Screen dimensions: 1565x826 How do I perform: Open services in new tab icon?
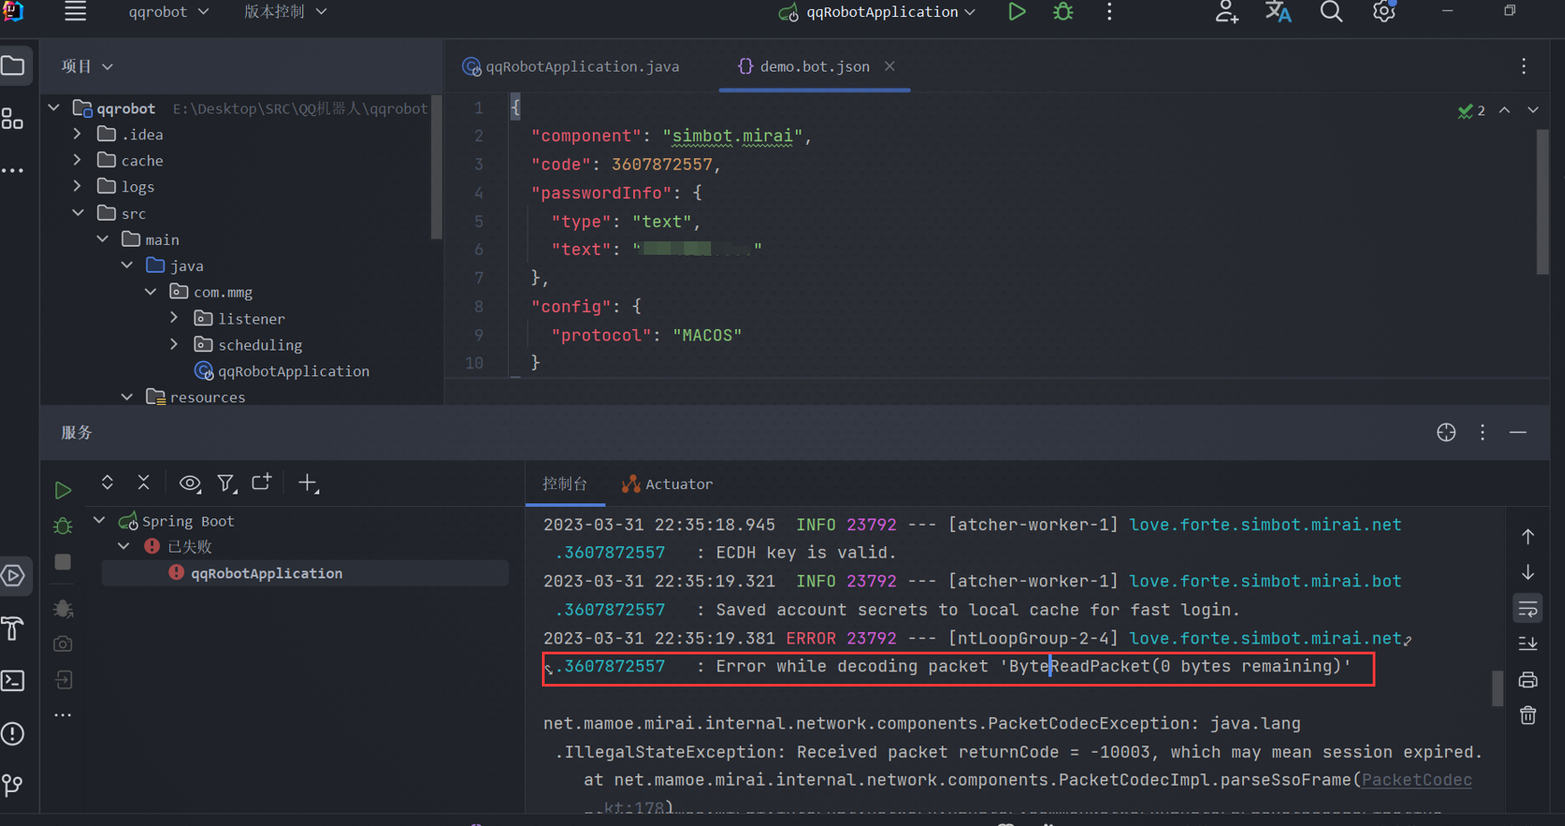262,483
